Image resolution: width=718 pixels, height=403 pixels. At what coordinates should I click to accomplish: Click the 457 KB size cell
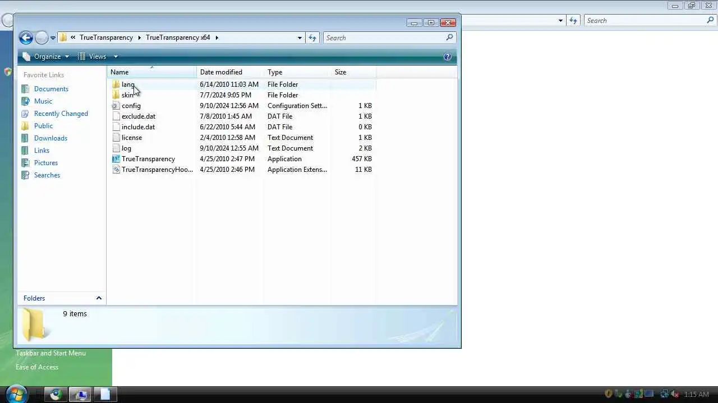[362, 159]
